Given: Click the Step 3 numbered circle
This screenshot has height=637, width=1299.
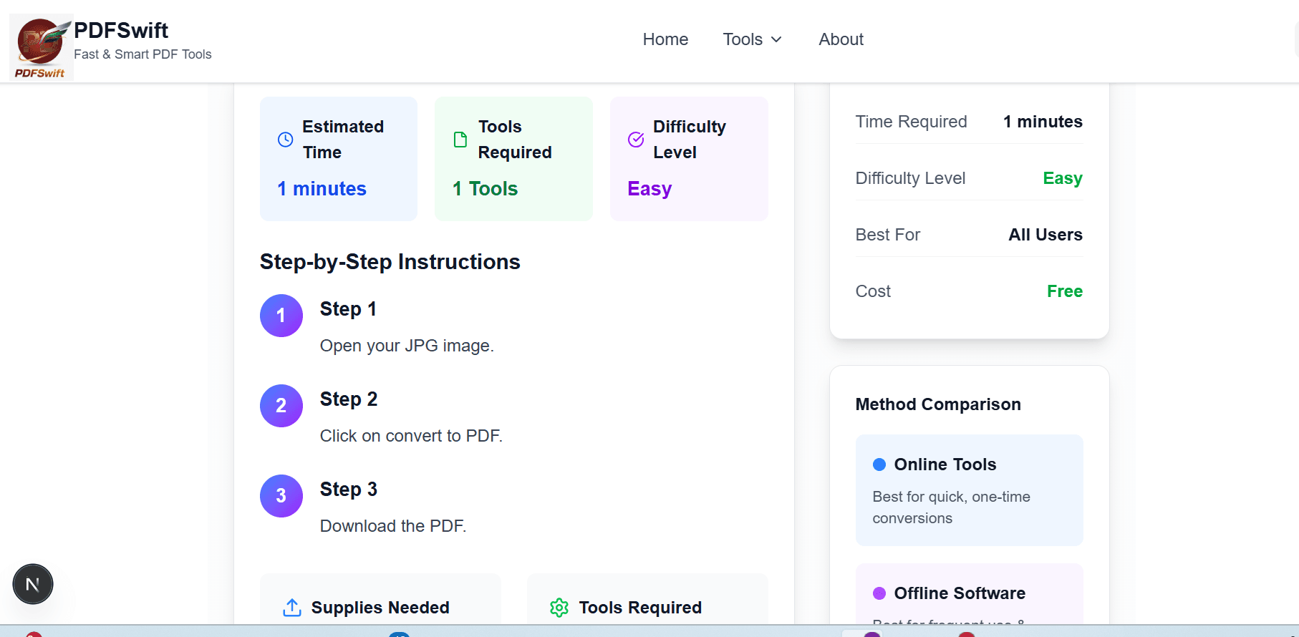Looking at the screenshot, I should pyautogui.click(x=281, y=496).
